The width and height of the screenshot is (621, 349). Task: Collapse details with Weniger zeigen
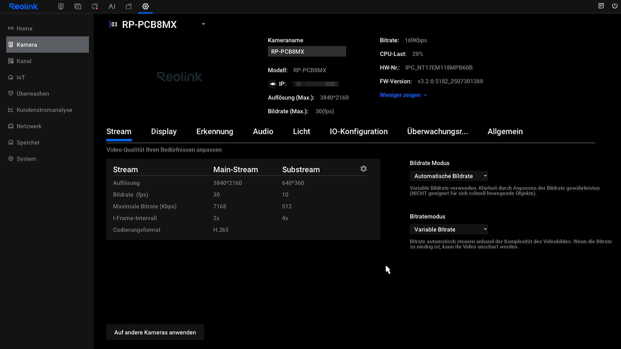tap(403, 95)
